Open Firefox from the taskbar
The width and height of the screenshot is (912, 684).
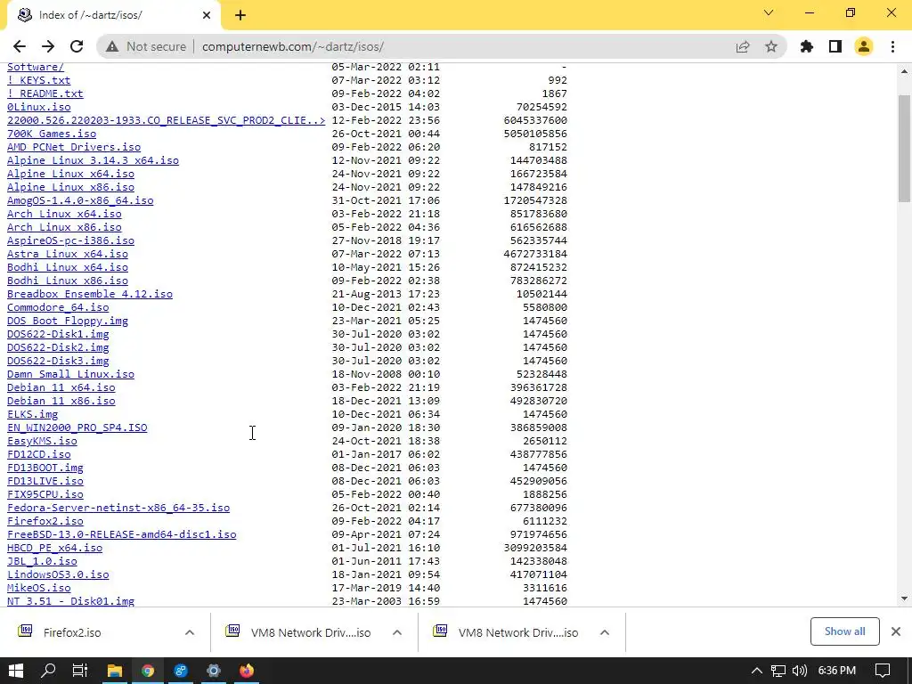pos(247,671)
